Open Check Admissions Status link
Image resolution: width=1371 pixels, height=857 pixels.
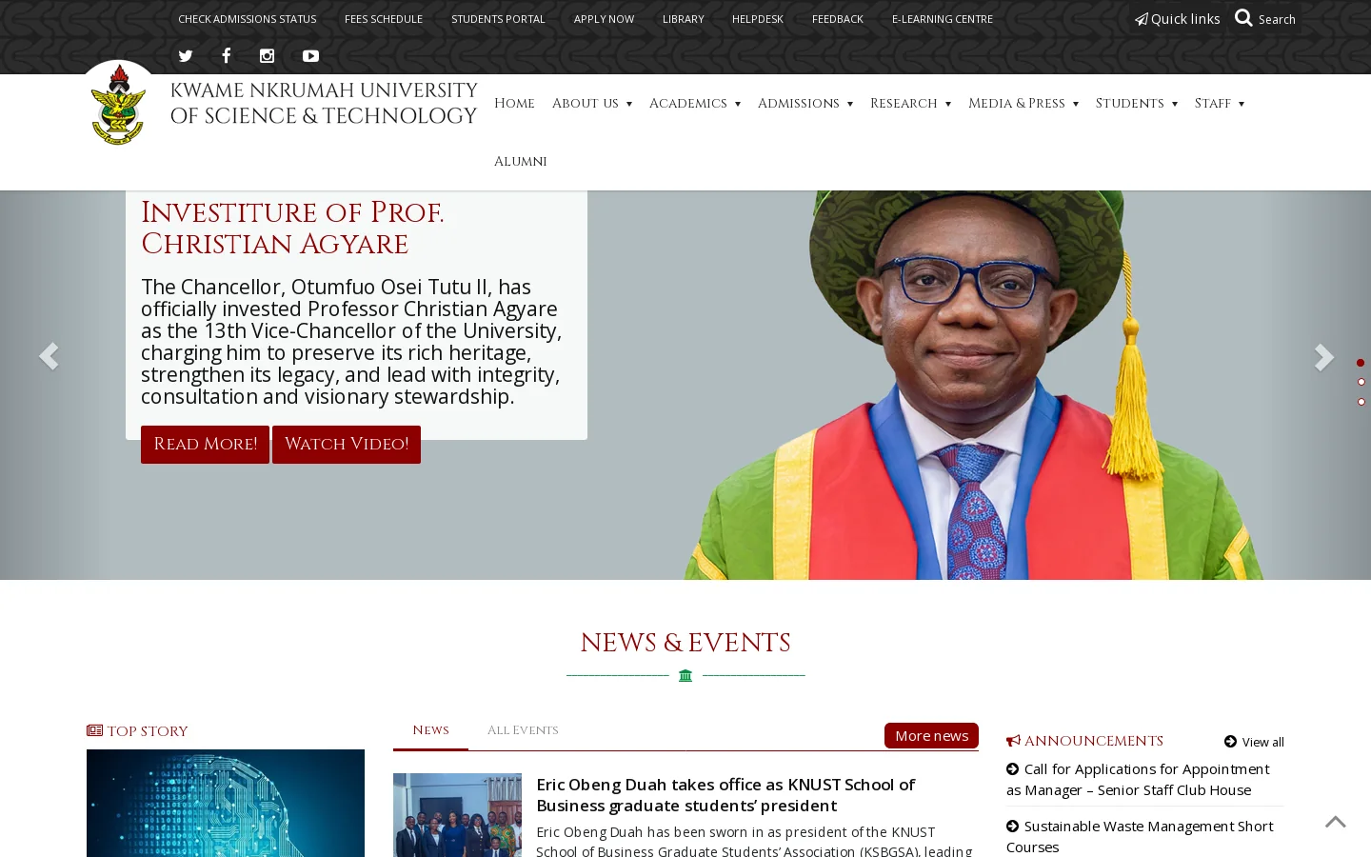click(247, 19)
